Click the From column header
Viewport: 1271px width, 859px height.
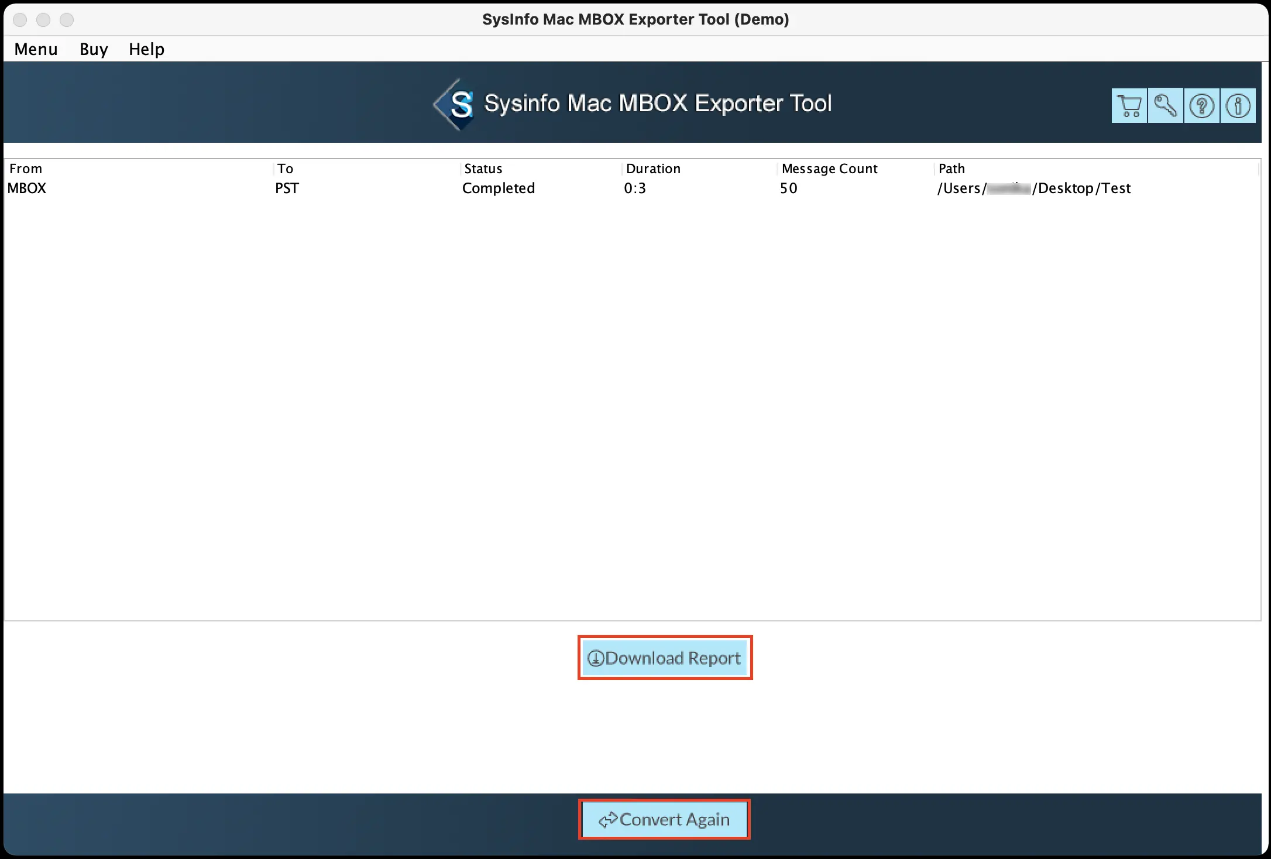point(26,169)
